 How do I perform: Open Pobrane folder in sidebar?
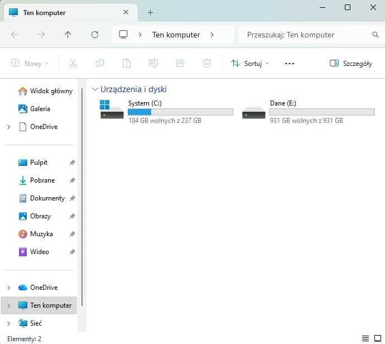pos(37,180)
